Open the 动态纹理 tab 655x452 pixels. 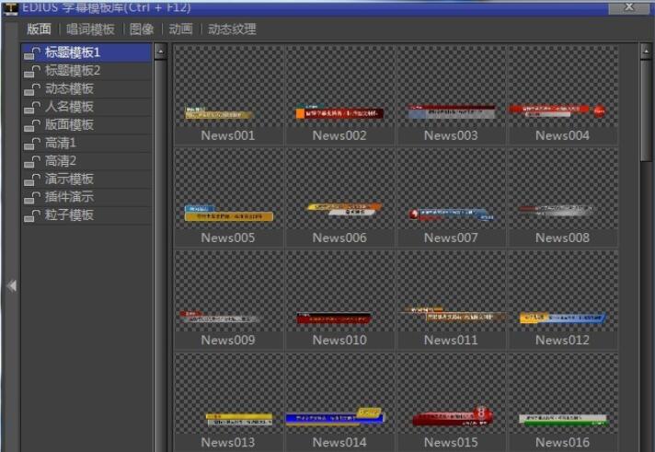232,29
